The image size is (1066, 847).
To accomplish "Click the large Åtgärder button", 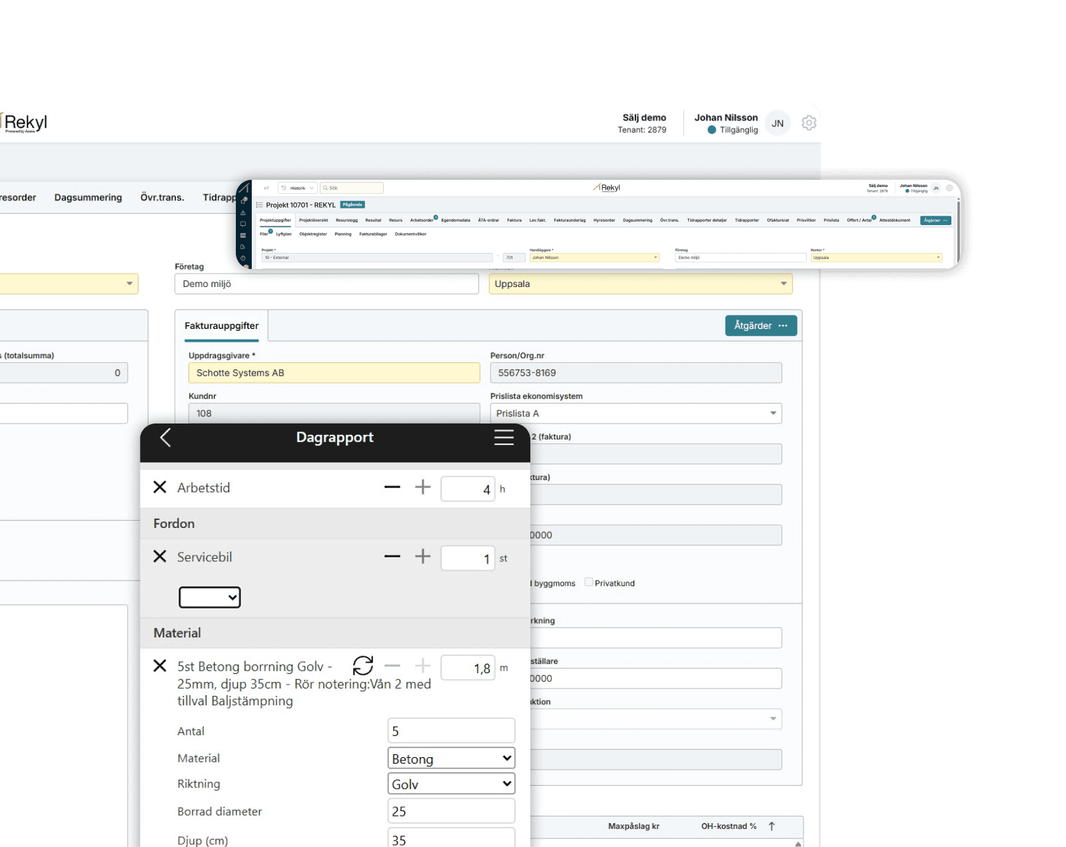I will pyautogui.click(x=761, y=326).
